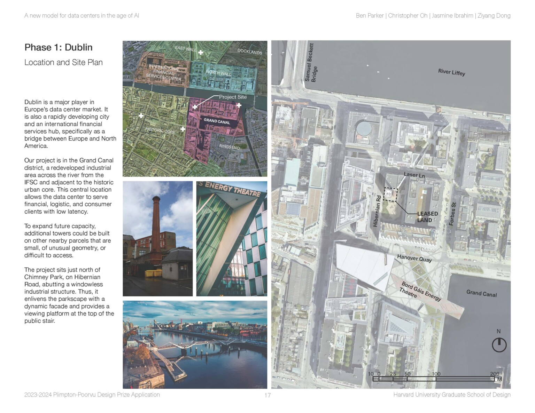
Task: Click the Phase 1: Dublin heading
Action: (59, 47)
